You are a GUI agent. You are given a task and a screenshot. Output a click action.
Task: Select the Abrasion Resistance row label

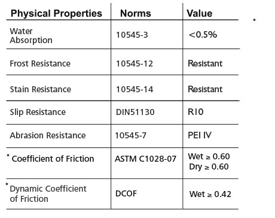48,135
